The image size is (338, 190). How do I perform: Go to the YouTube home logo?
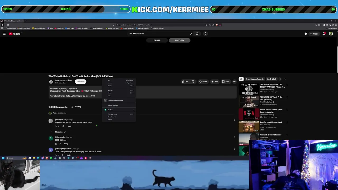pyautogui.click(x=15, y=34)
